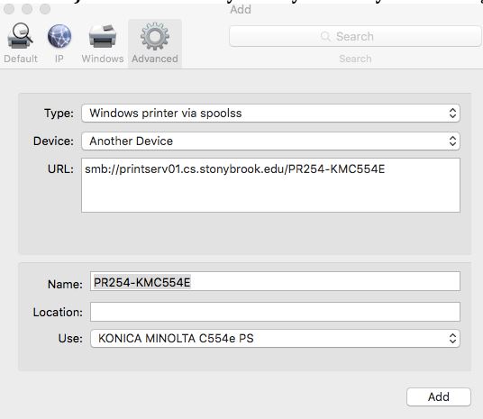Image resolution: width=483 pixels, height=419 pixels.
Task: Click inside the URL text field
Action: pos(270,185)
